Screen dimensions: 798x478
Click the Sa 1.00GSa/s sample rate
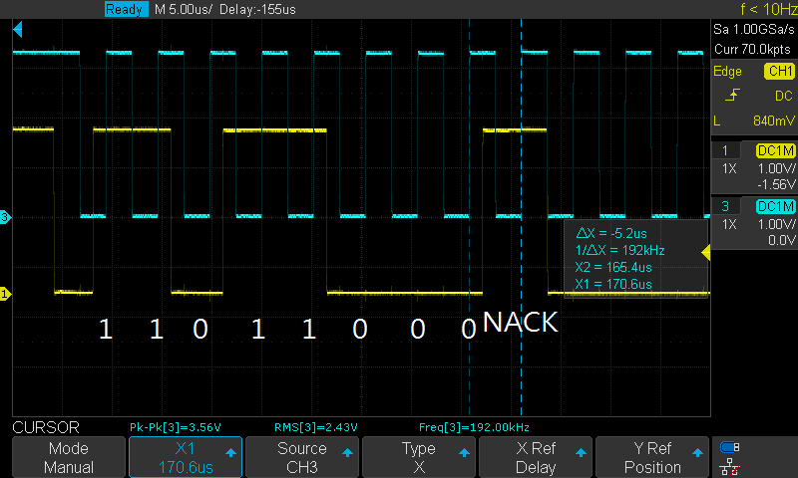(754, 30)
